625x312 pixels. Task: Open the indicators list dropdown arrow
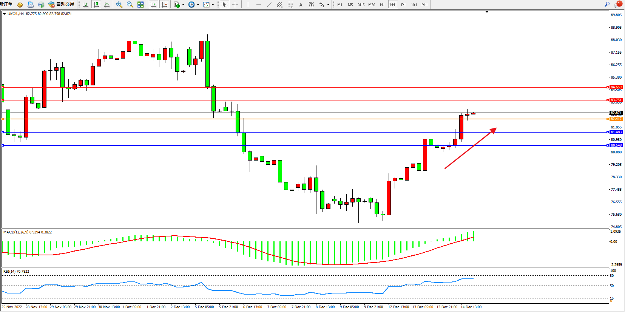click(183, 5)
